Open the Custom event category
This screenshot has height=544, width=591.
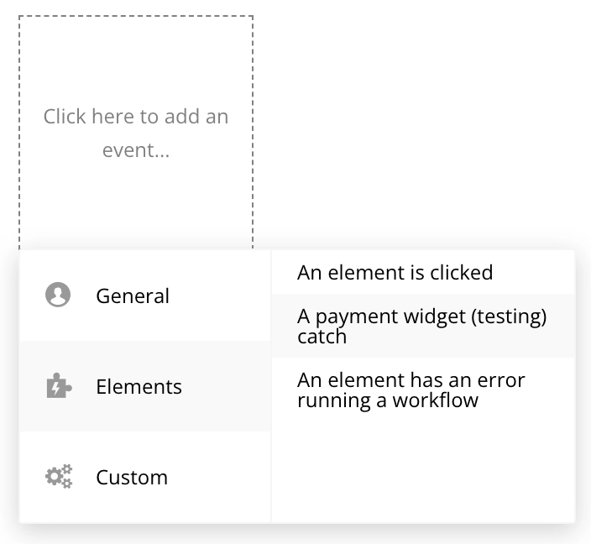point(144,477)
